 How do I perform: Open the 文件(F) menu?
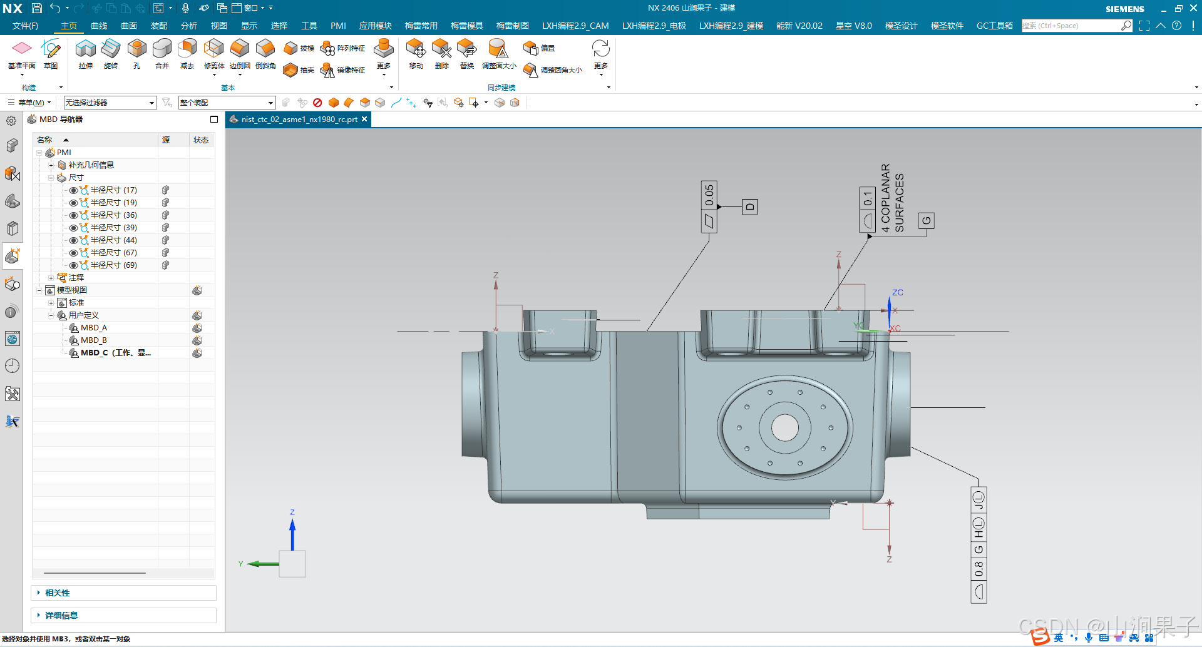[25, 26]
